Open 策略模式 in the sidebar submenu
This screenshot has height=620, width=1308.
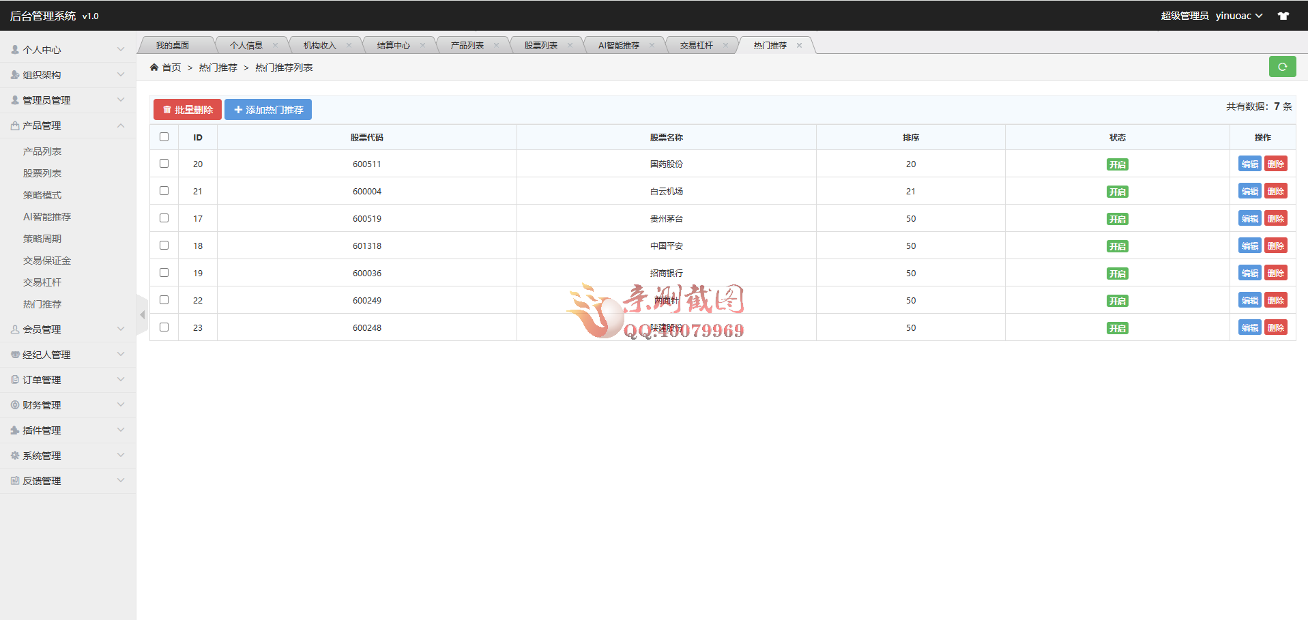tap(42, 195)
